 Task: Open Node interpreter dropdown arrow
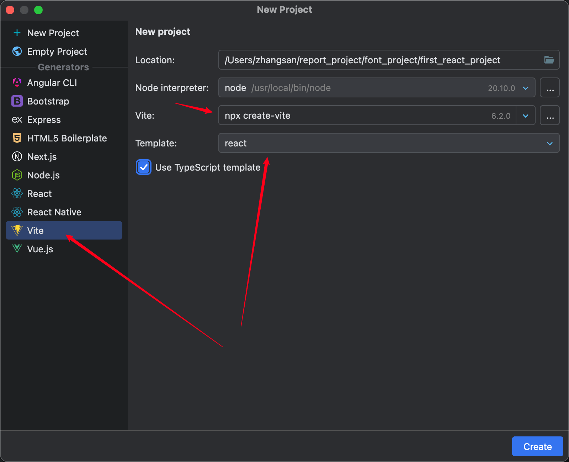pos(526,88)
